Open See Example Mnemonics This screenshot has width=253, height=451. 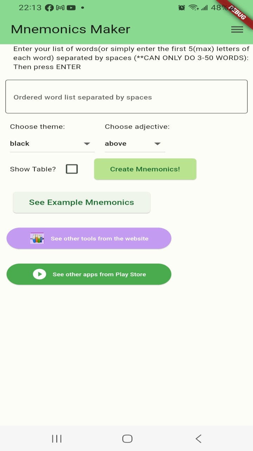click(82, 202)
